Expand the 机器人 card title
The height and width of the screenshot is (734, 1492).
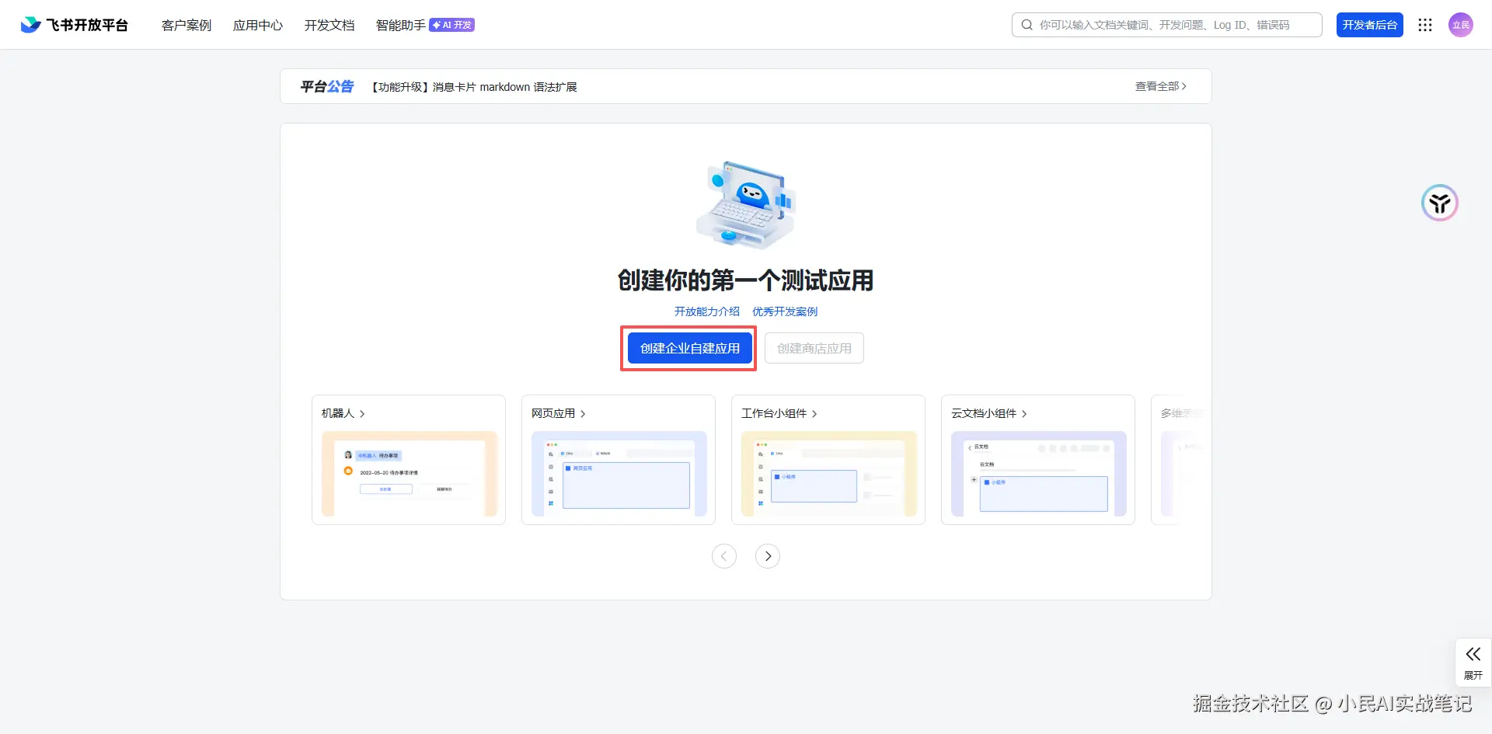click(x=343, y=413)
